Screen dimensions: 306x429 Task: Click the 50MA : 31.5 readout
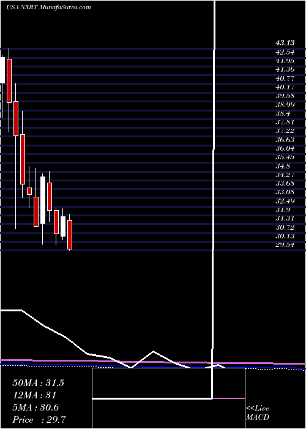pos(38,383)
